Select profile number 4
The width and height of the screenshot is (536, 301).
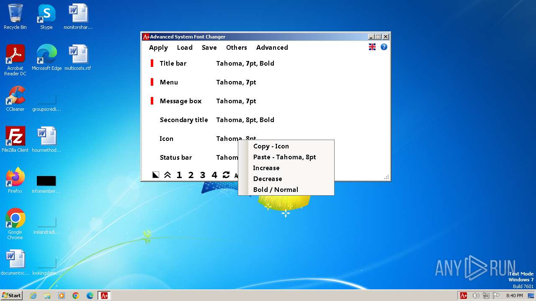click(214, 175)
